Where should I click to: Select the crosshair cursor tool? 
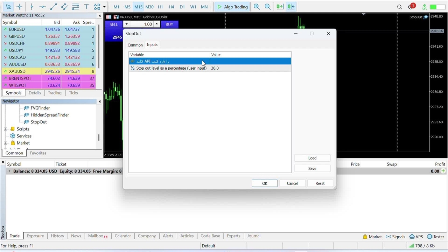pos(19,7)
